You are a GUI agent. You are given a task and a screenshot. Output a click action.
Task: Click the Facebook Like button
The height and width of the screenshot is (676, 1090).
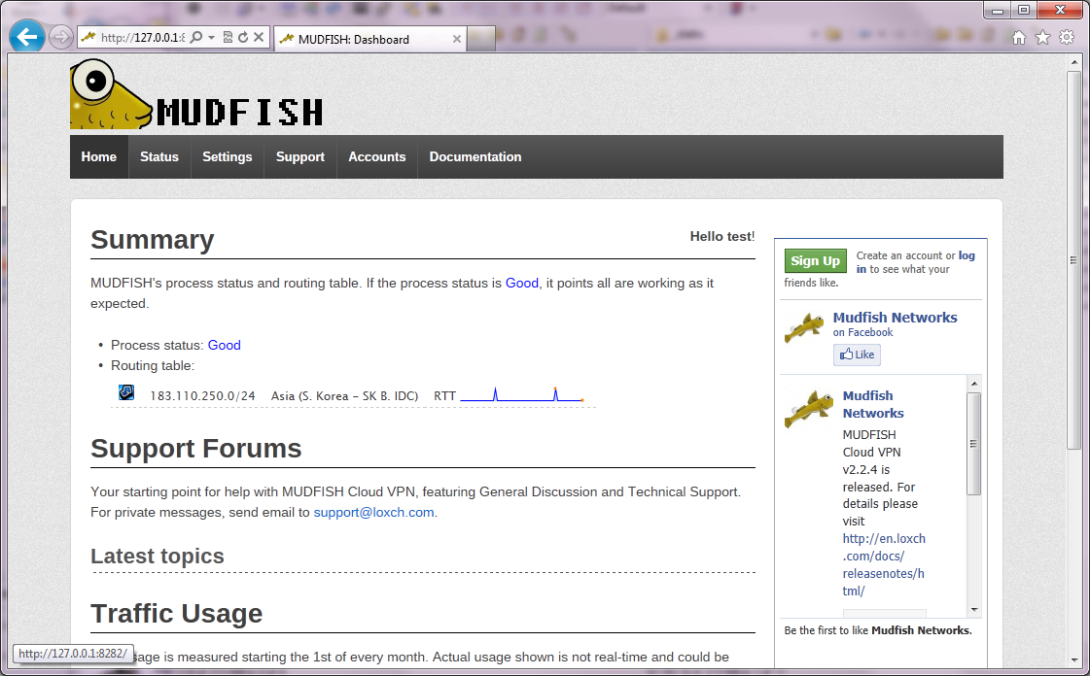[x=858, y=355]
